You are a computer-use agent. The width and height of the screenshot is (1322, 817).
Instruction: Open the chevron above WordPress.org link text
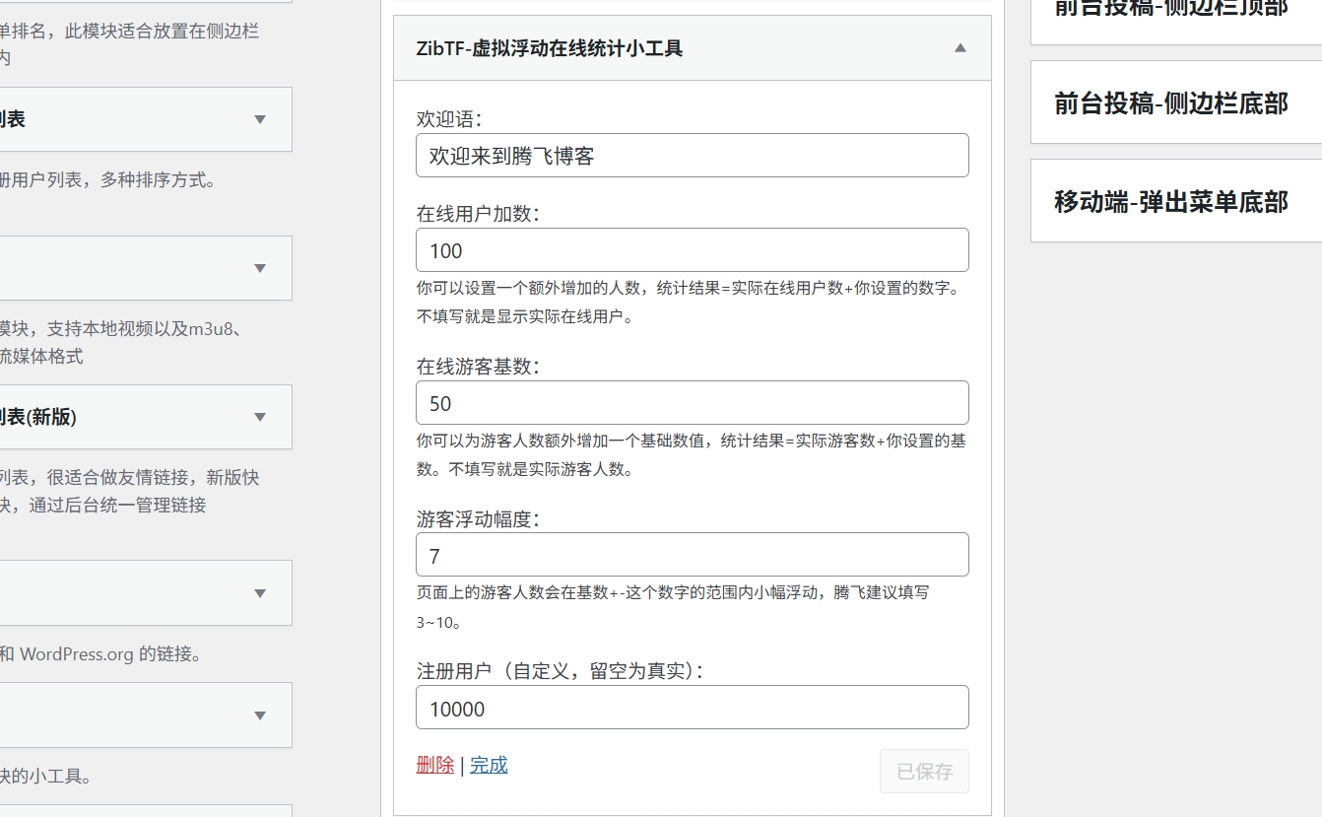point(259,592)
